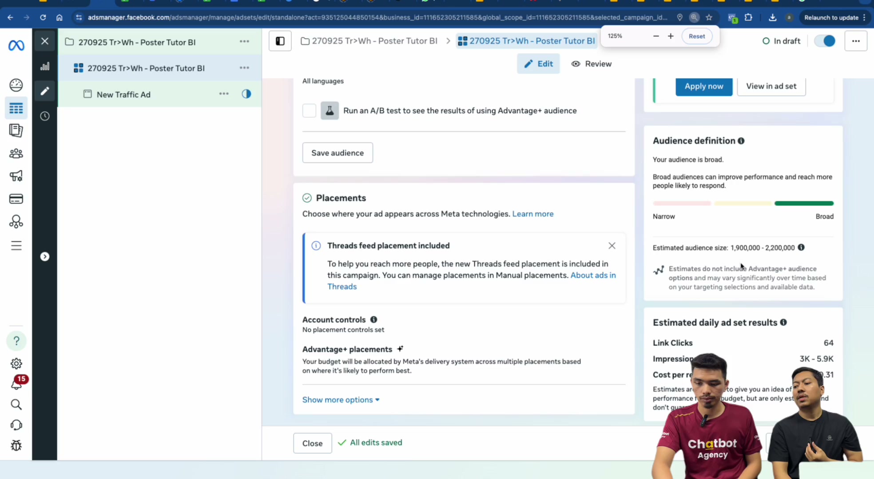Enable the A/B test checkbox

pos(309,110)
